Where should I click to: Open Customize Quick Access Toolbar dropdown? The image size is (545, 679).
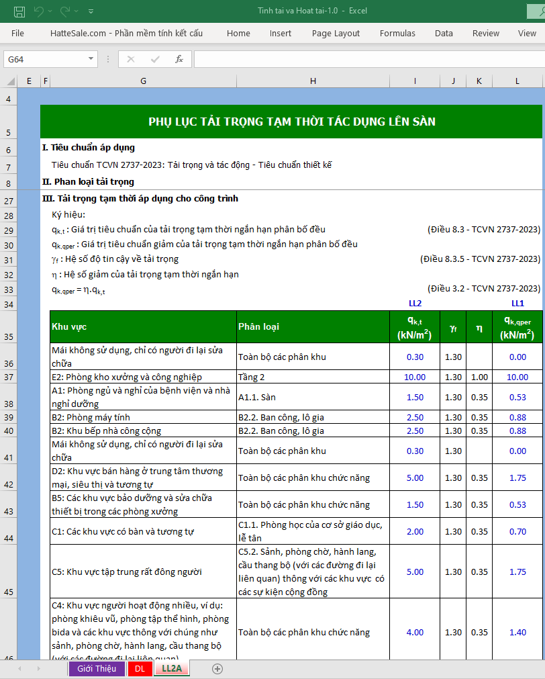click(91, 11)
